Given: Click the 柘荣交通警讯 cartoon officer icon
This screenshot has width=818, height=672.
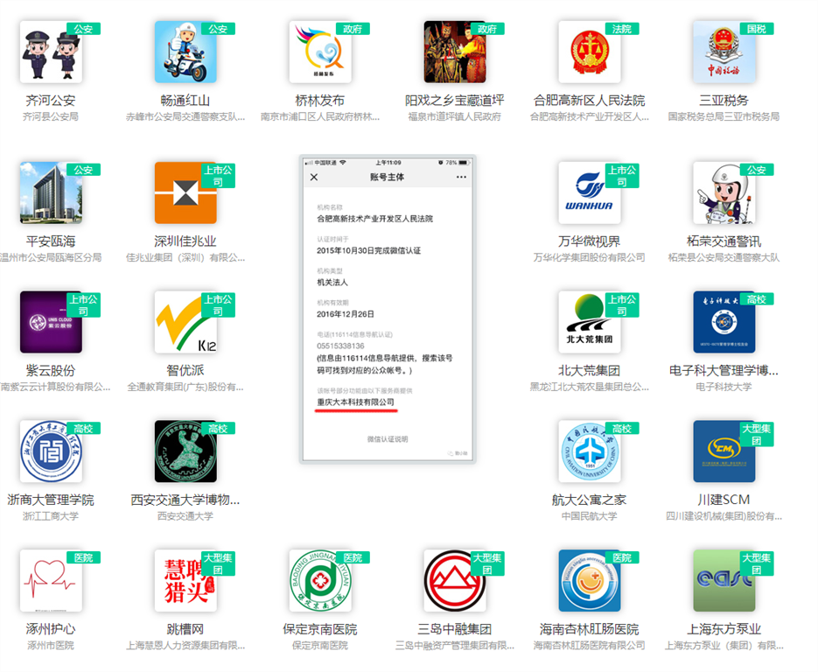Looking at the screenshot, I should 724,193.
